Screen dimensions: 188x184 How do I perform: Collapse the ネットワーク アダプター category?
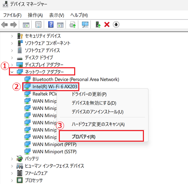pos(12,72)
